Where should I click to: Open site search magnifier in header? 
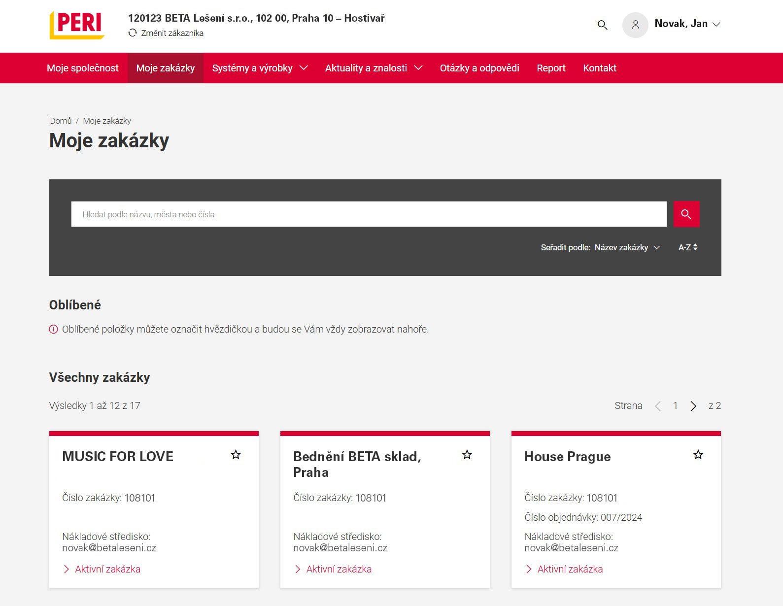[x=602, y=25]
